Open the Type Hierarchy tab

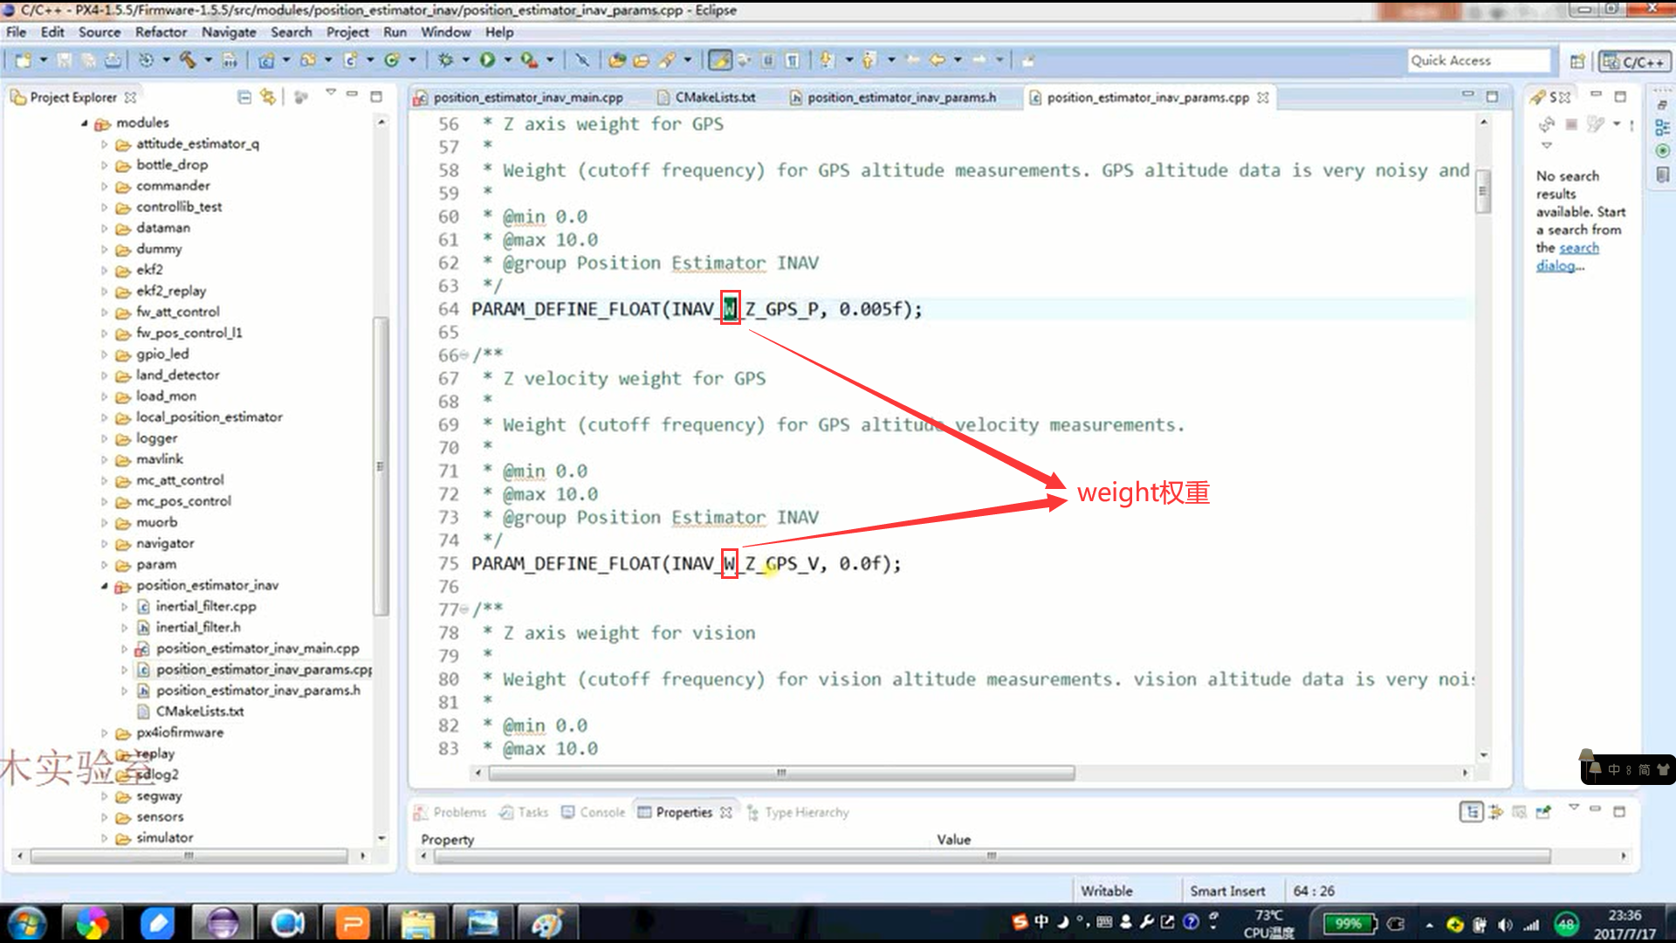(798, 812)
